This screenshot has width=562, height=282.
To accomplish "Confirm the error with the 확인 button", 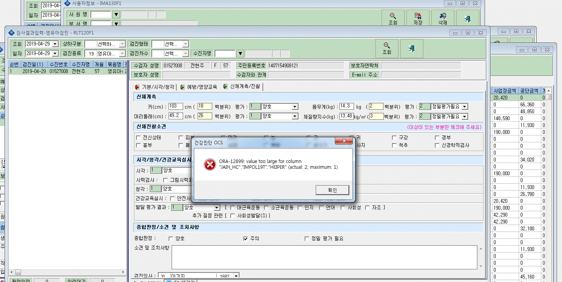I will (332, 190).
